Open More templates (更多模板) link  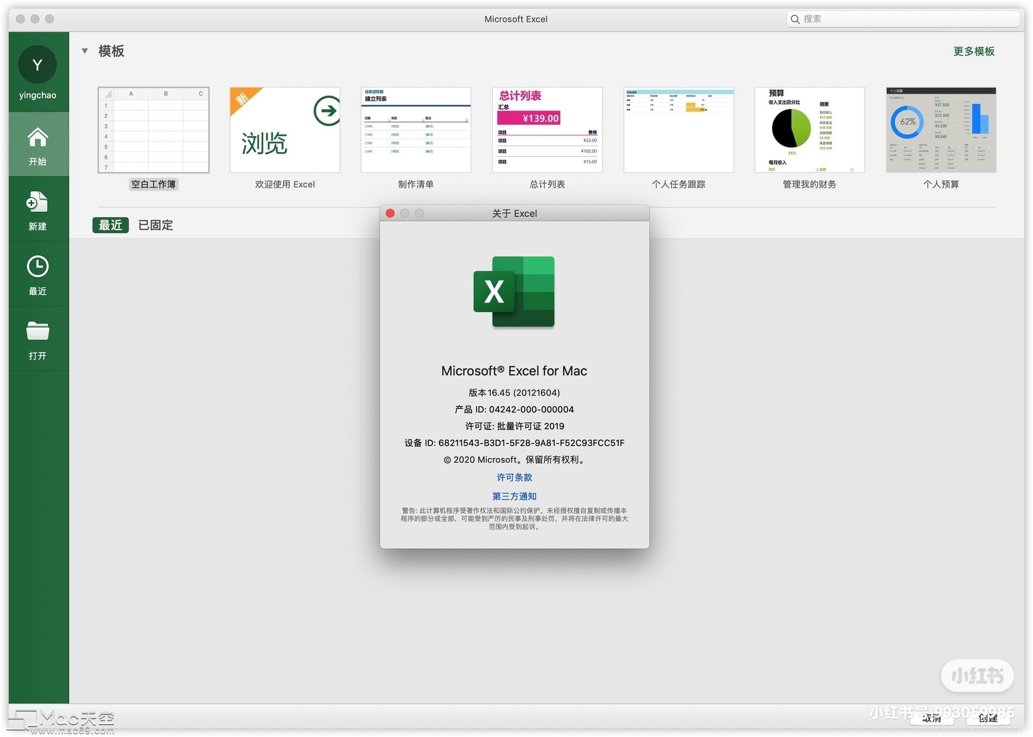coord(974,51)
